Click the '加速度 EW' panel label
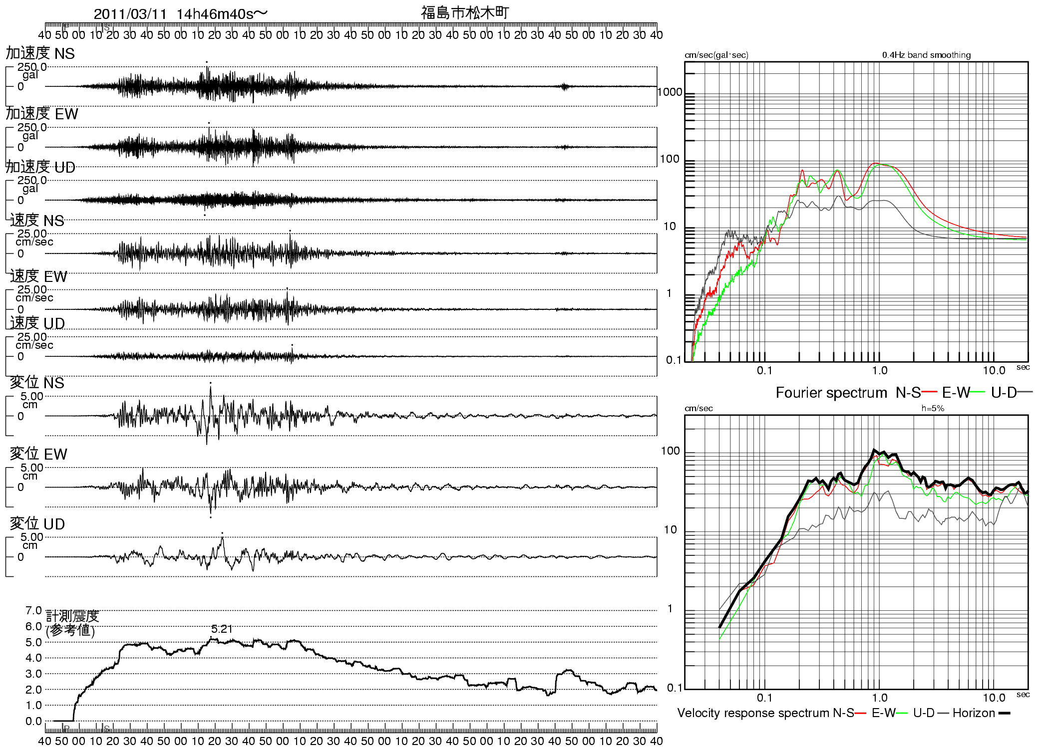 pyautogui.click(x=42, y=113)
